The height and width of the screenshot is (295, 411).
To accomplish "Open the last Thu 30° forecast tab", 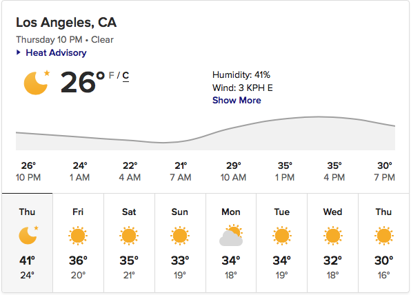I will [383, 243].
